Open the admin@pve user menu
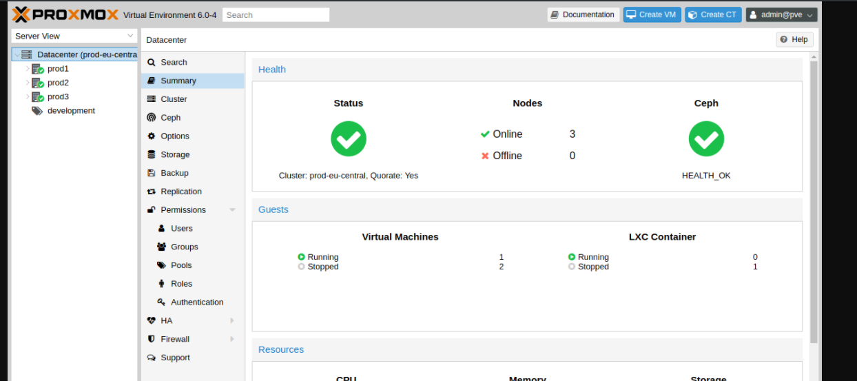This screenshot has height=381, width=857. click(781, 14)
